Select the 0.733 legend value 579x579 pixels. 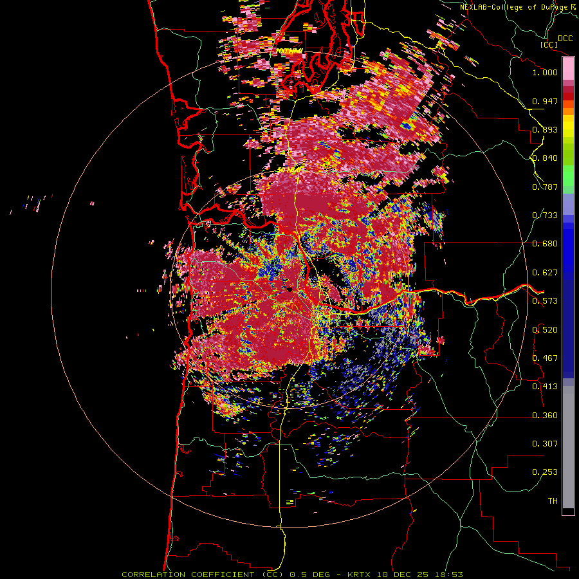coord(545,216)
